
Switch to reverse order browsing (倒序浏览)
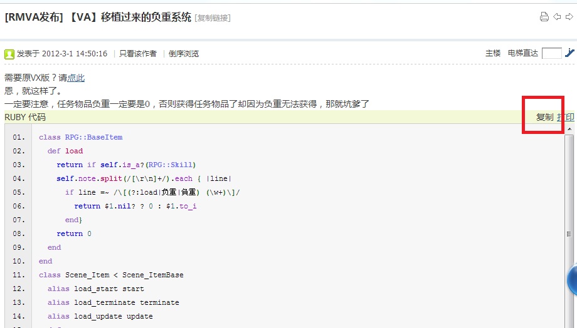(184, 54)
